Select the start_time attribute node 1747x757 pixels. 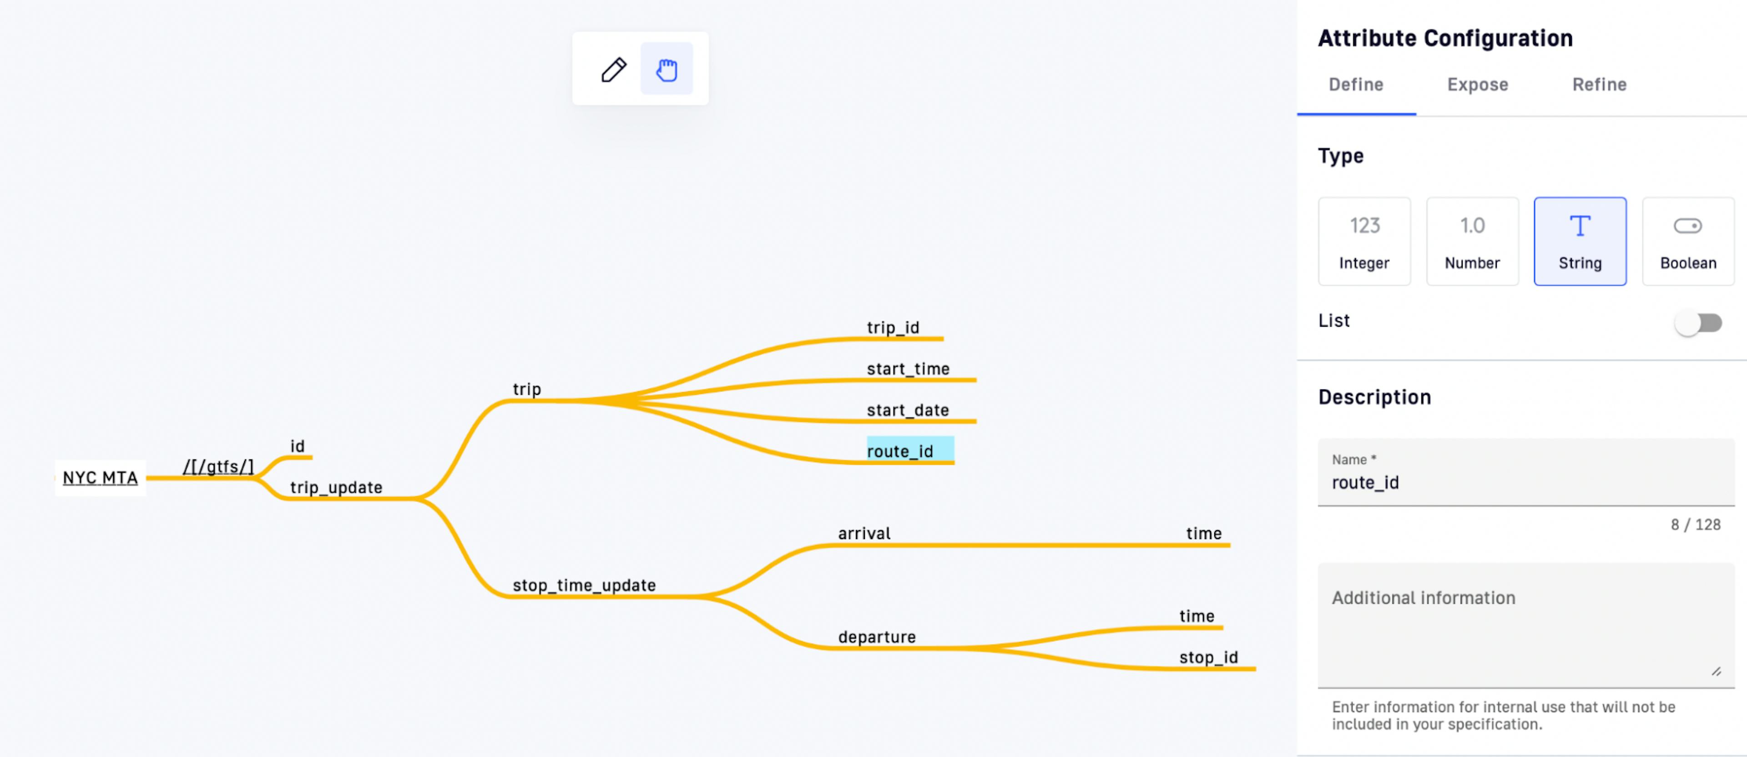point(908,369)
